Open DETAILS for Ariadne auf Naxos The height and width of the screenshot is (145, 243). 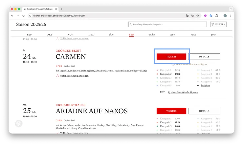[x=204, y=111]
